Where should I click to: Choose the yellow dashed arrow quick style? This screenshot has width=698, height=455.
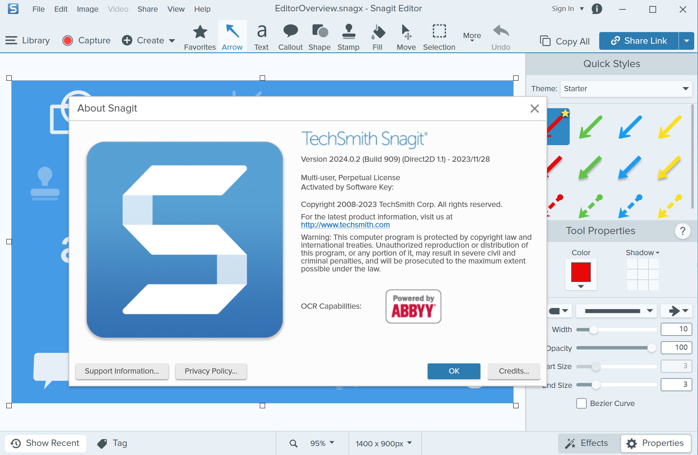click(x=670, y=206)
